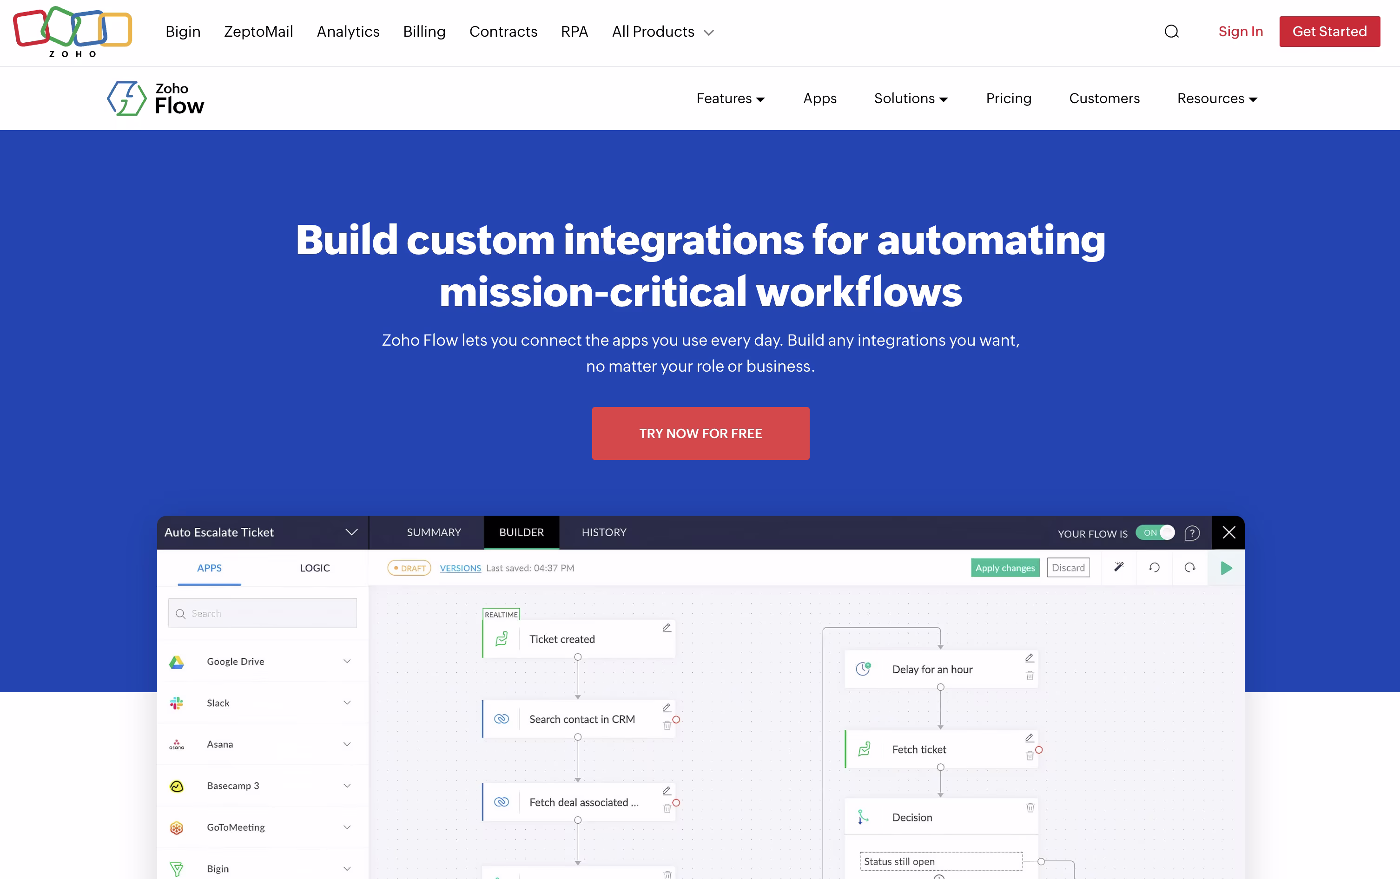Image resolution: width=1400 pixels, height=879 pixels.
Task: Edit the Fetch deal associated step
Action: [667, 791]
